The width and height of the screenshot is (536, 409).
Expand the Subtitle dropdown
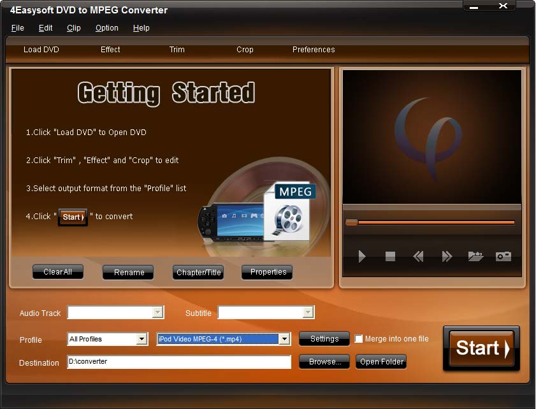coord(308,312)
